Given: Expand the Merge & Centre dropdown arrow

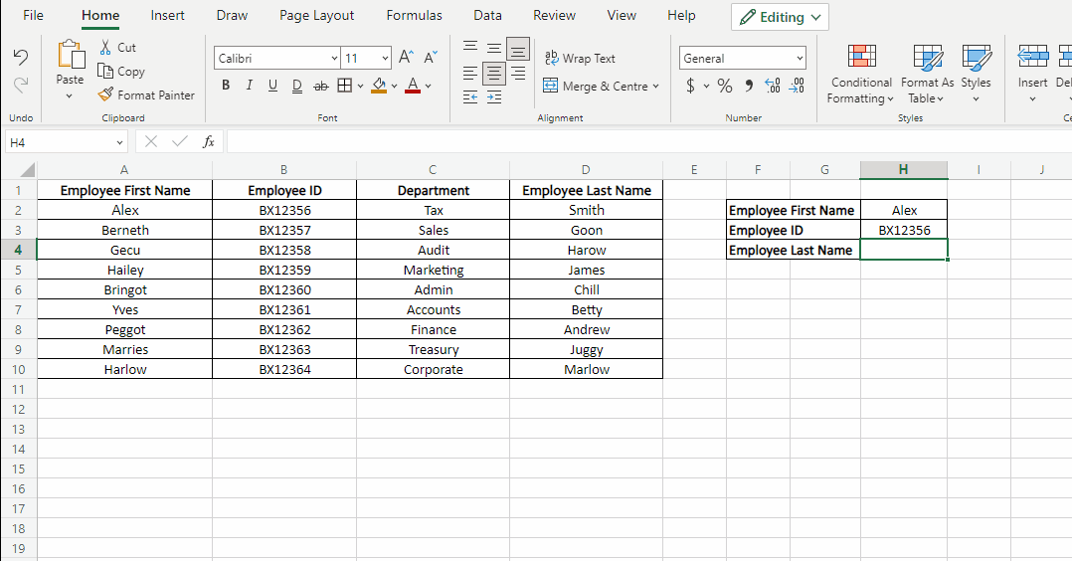Looking at the screenshot, I should click(x=655, y=87).
